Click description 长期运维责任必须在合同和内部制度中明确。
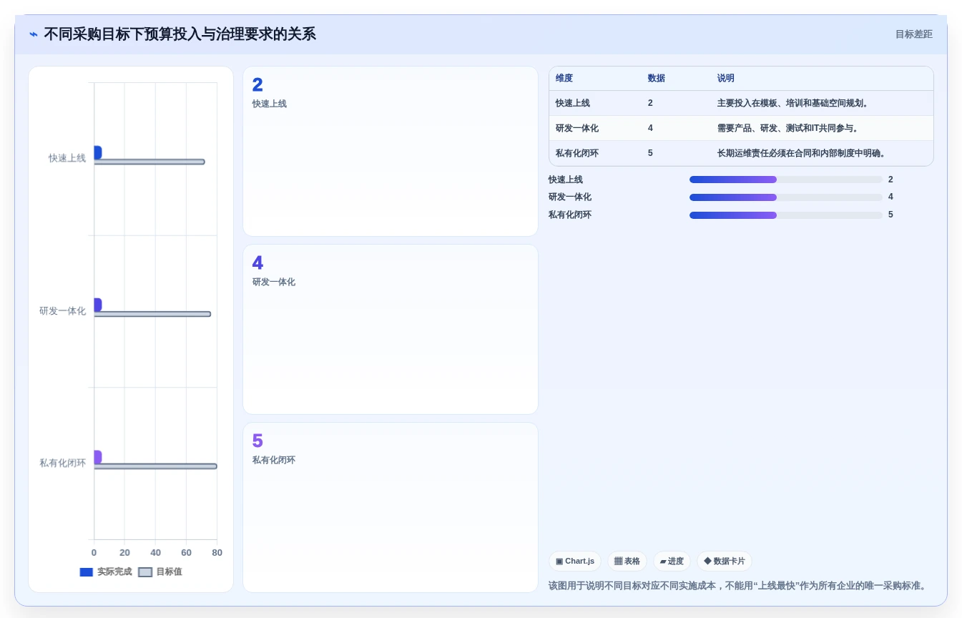This screenshot has width=962, height=618. pos(803,153)
